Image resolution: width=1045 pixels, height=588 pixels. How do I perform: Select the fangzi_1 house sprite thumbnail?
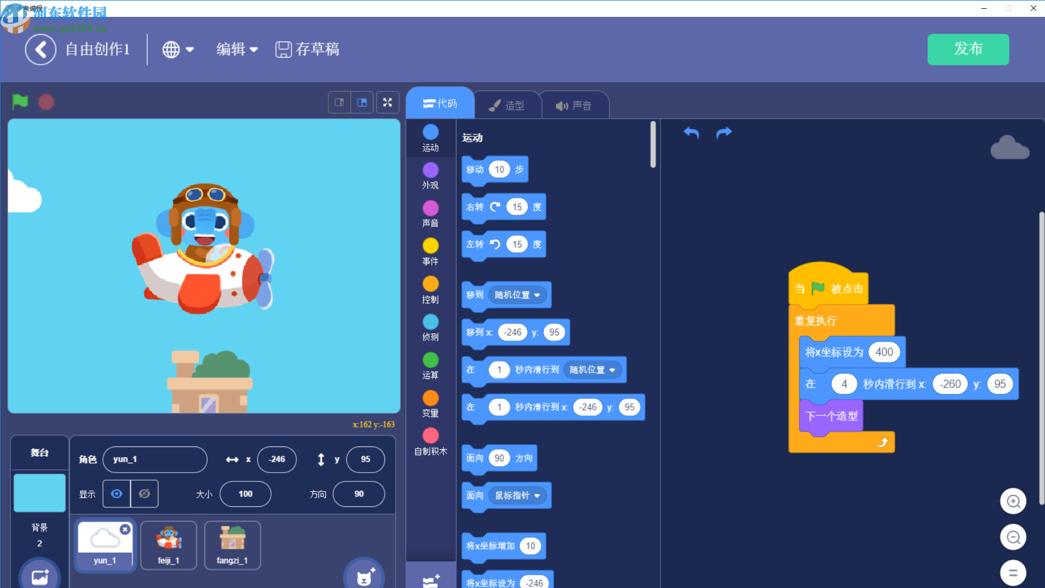click(x=233, y=545)
